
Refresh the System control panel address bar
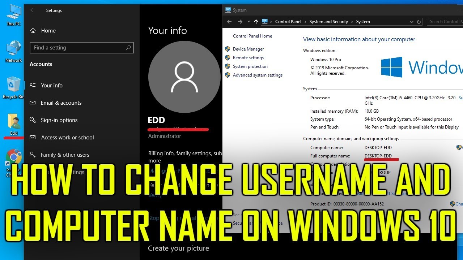(x=419, y=22)
